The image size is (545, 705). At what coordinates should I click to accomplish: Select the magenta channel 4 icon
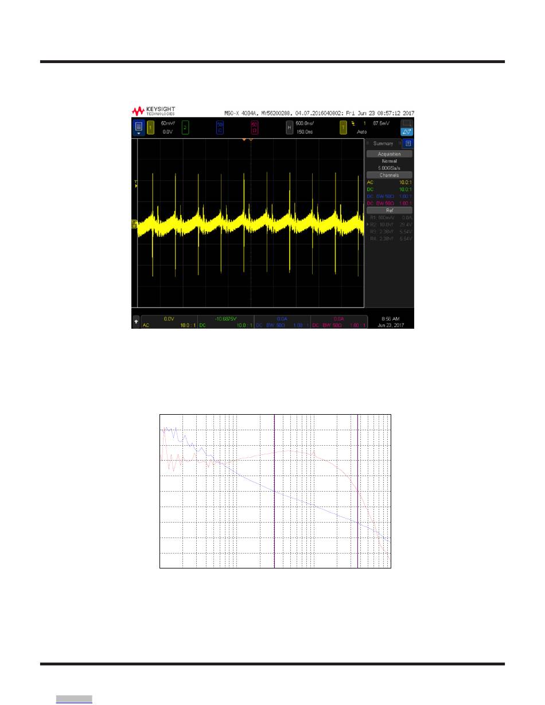(x=254, y=127)
